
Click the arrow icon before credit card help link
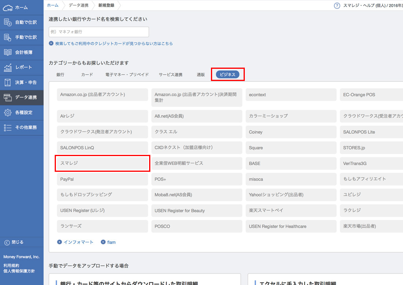(x=51, y=43)
